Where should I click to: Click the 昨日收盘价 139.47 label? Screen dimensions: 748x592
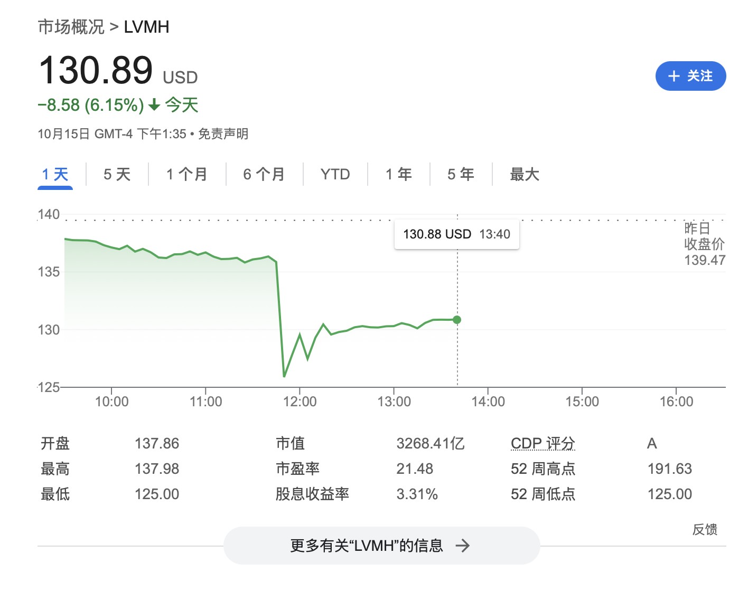[704, 244]
